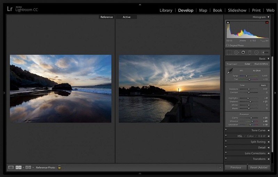Expand the HSL / Color / B&W panel arrow
The height and width of the screenshot is (177, 278).
tap(268, 136)
